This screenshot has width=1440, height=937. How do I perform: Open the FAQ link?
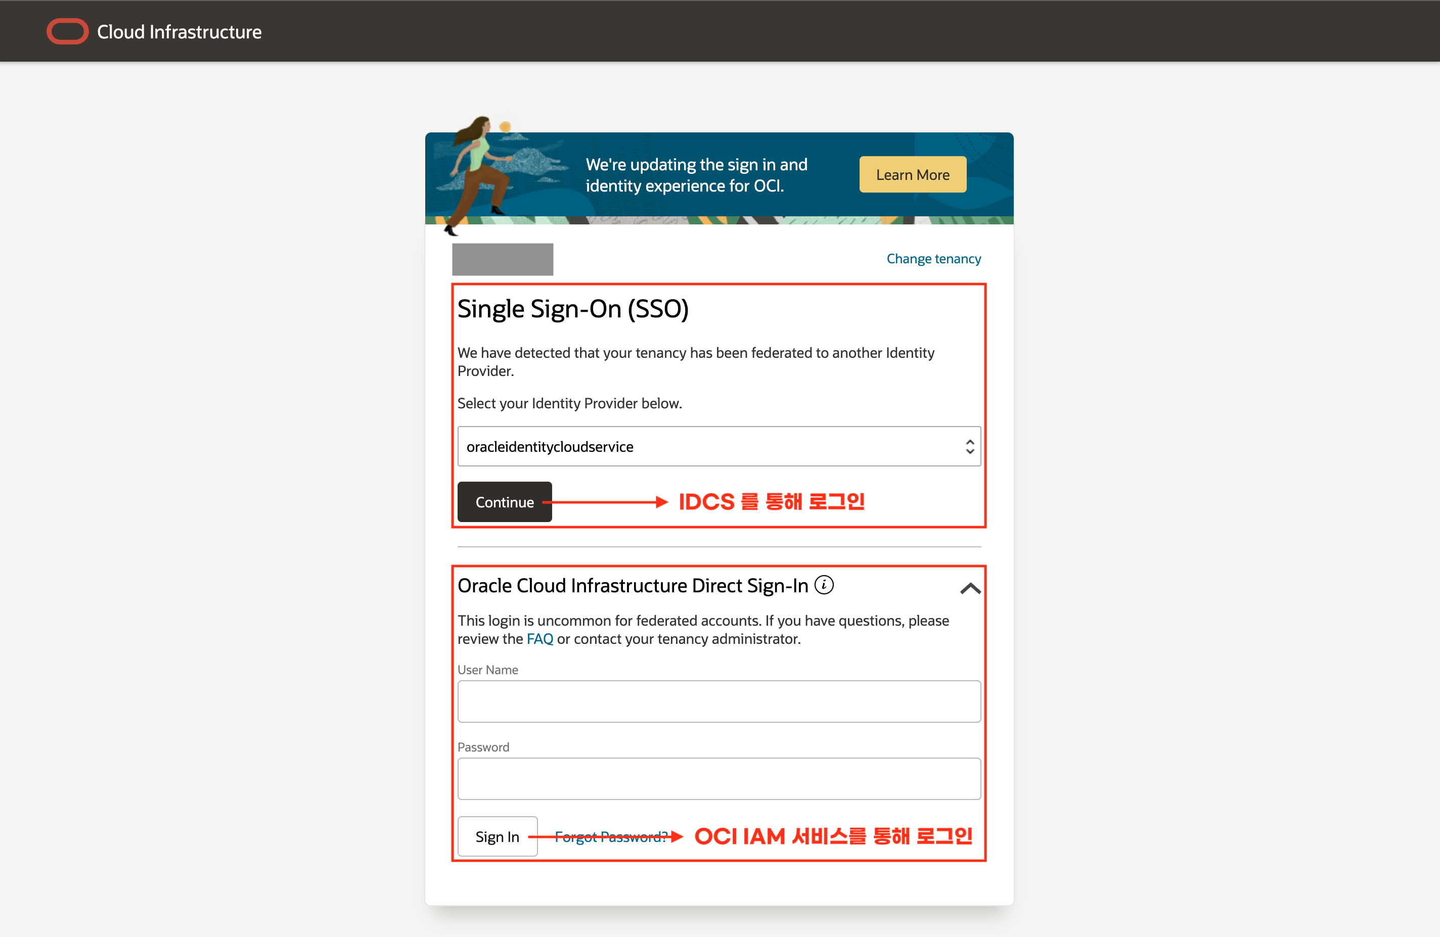coord(539,639)
